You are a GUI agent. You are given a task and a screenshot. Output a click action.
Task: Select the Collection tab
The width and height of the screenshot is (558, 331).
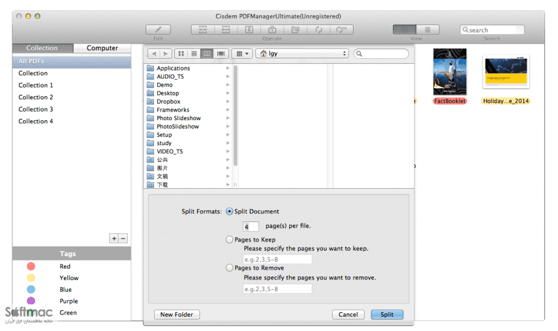42,48
